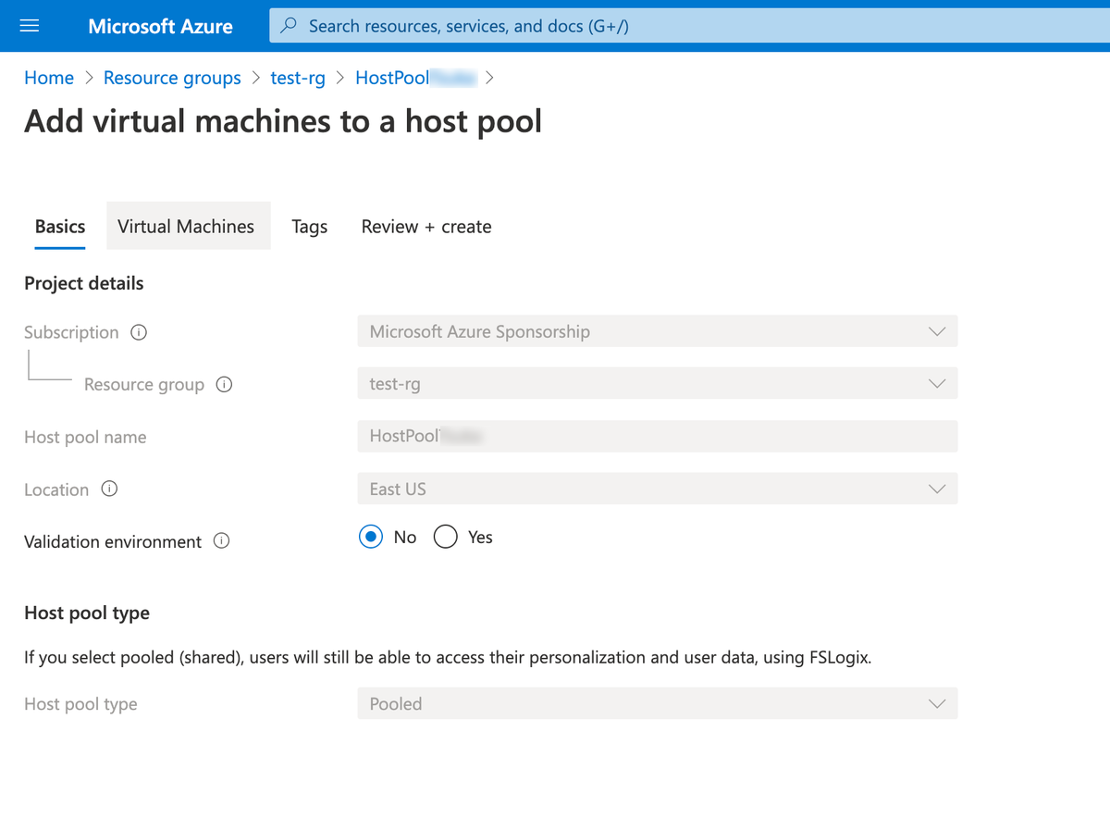Go to test-rg breadcrumb
The image size is (1110, 830).
click(298, 78)
